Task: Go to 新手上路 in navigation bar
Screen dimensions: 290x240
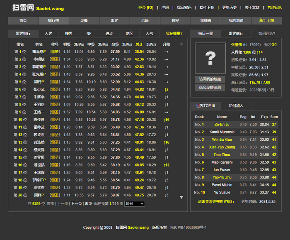Action: (x=266, y=21)
